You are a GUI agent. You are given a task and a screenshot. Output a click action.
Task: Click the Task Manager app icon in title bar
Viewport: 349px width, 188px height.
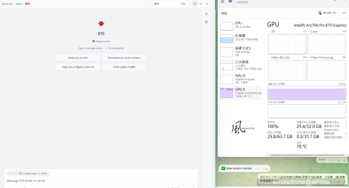(230, 2)
